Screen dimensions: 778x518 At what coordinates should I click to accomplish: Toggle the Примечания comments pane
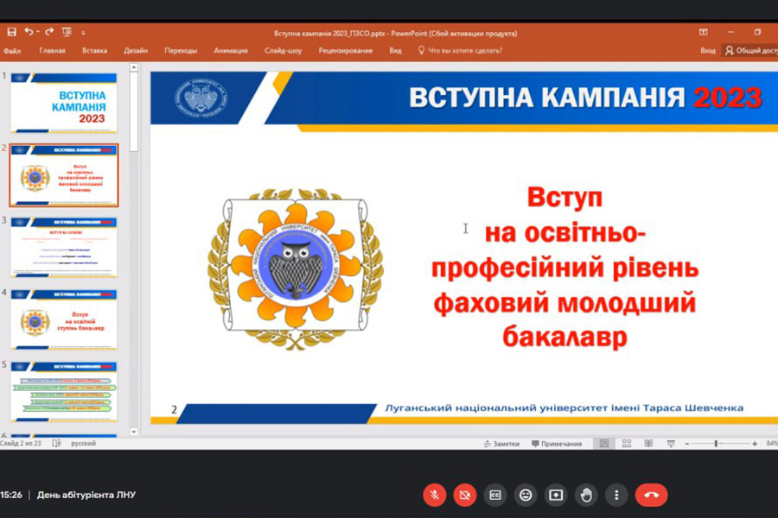(x=557, y=444)
